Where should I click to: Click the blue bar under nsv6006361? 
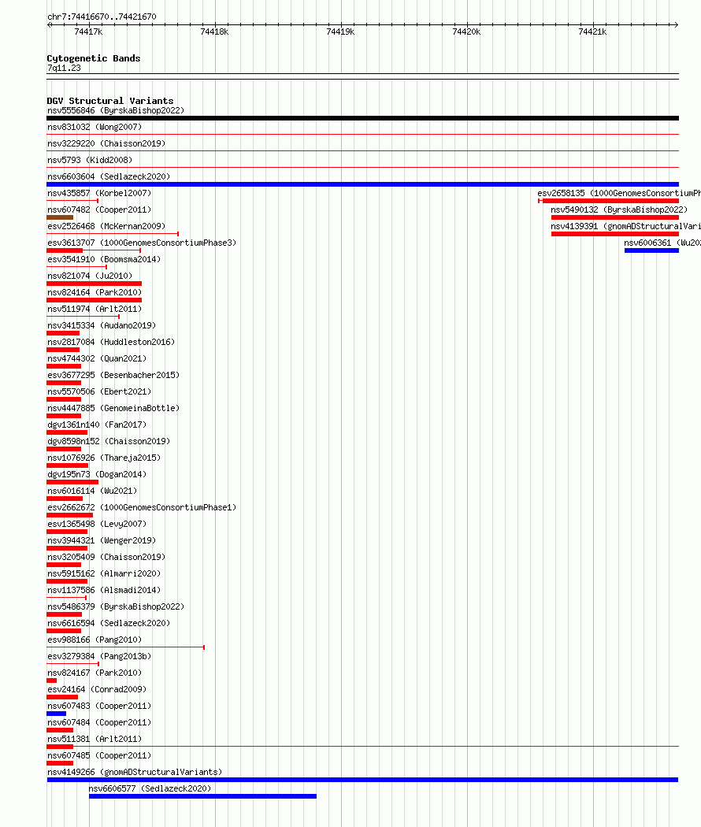click(651, 250)
